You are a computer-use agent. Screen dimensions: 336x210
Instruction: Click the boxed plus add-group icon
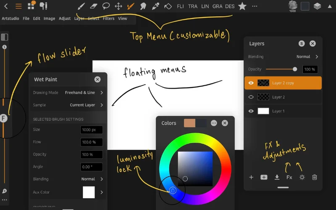pos(264,177)
